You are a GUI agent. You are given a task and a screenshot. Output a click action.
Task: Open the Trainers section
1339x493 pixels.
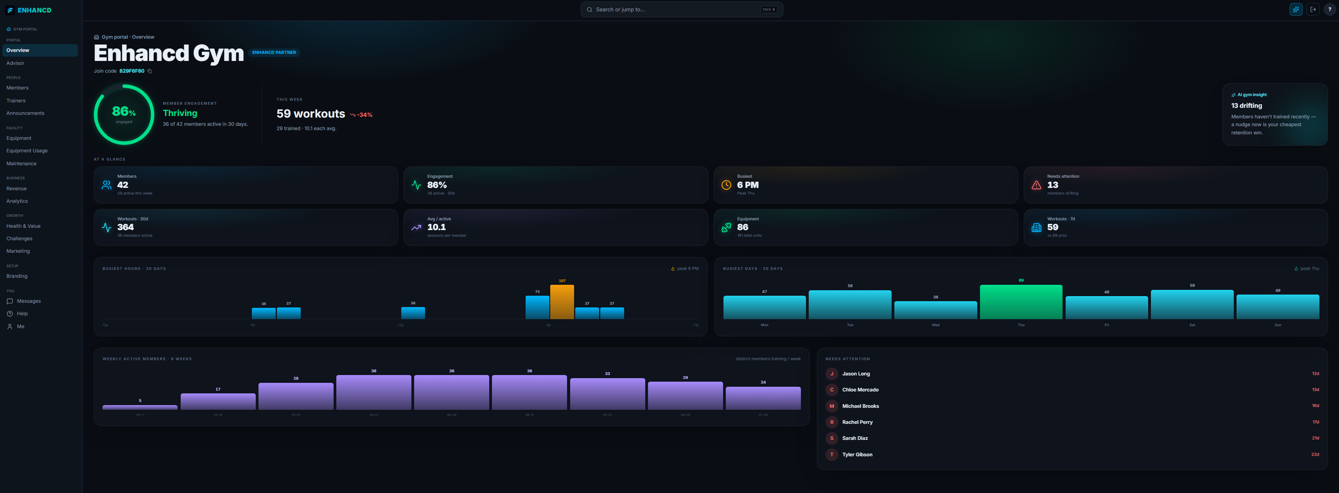40,101
